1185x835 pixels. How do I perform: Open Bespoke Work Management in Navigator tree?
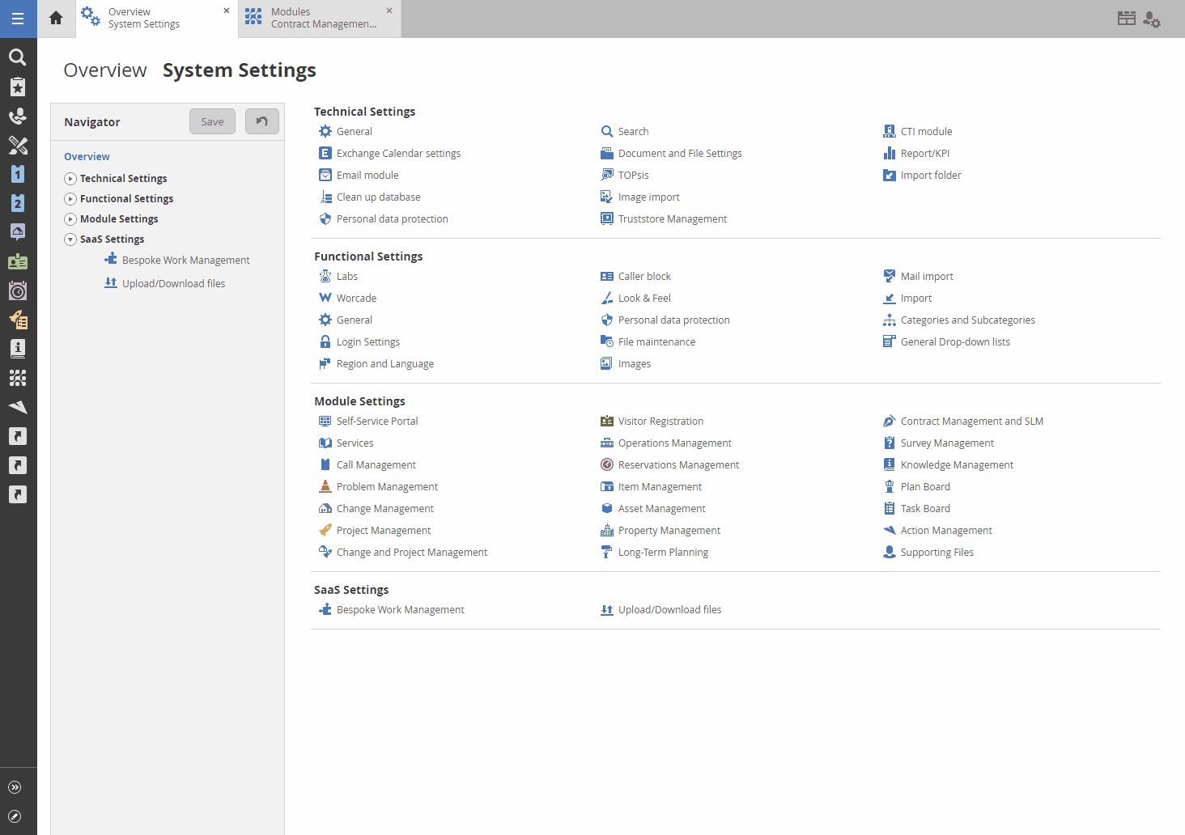[x=177, y=260]
